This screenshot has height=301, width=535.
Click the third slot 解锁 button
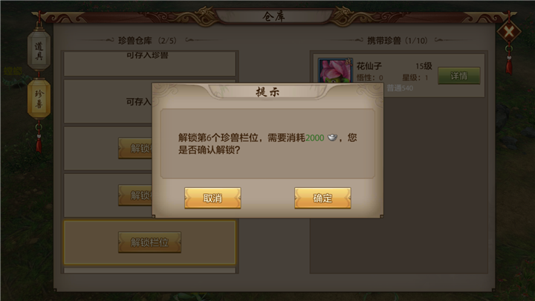click(135, 148)
